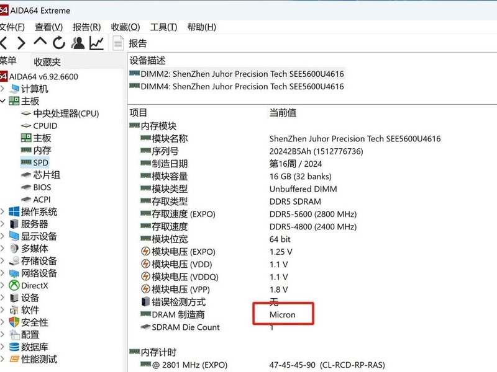Click the 报告 report button in toolbar
Image resolution: width=497 pixels, height=372 pixels.
click(130, 43)
